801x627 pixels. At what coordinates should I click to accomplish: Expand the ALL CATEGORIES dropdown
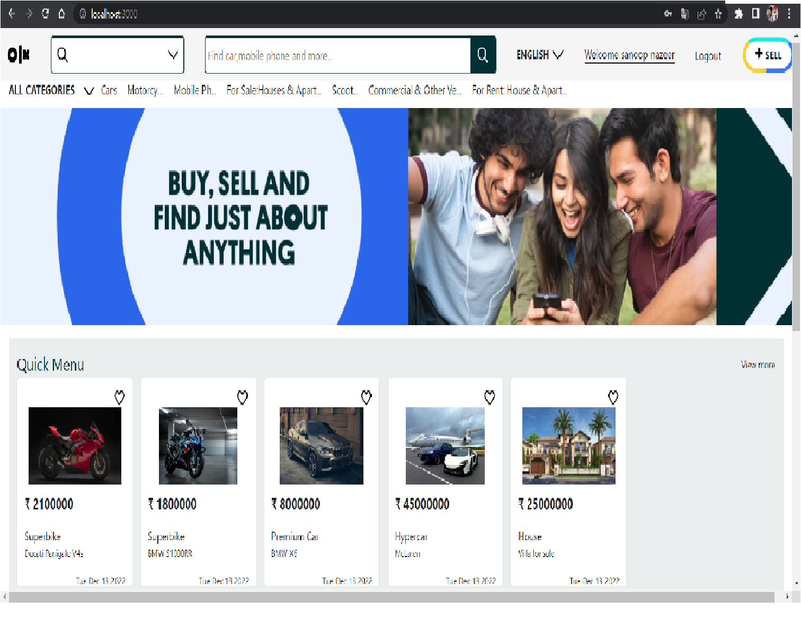[88, 91]
